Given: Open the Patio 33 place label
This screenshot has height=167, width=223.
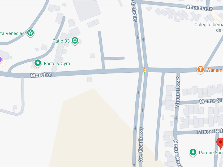Looking at the screenshot, I should pyautogui.click(x=61, y=41).
